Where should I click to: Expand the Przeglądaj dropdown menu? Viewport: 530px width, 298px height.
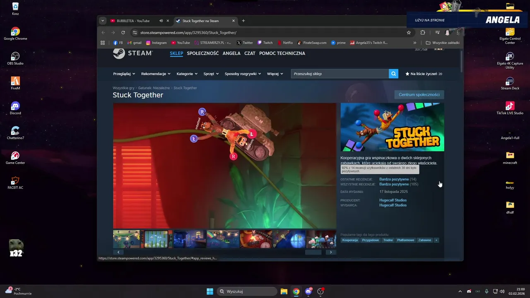pos(124,74)
